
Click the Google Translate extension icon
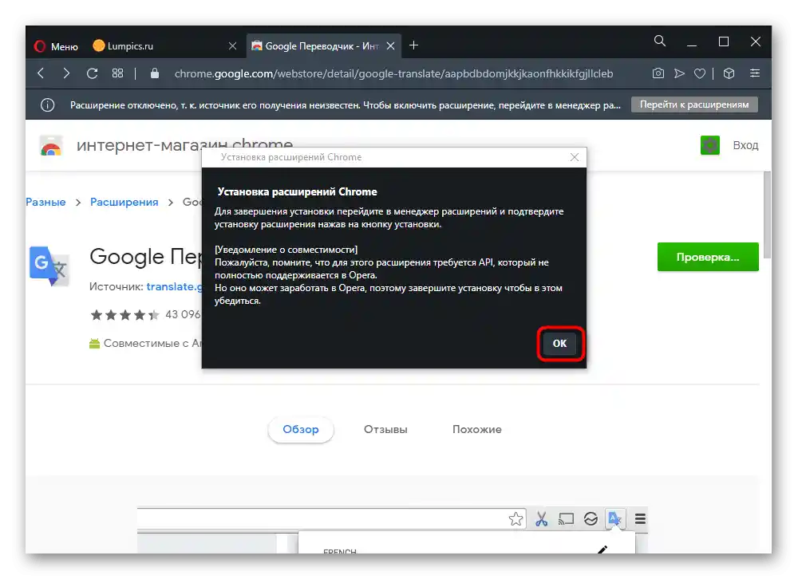49,266
